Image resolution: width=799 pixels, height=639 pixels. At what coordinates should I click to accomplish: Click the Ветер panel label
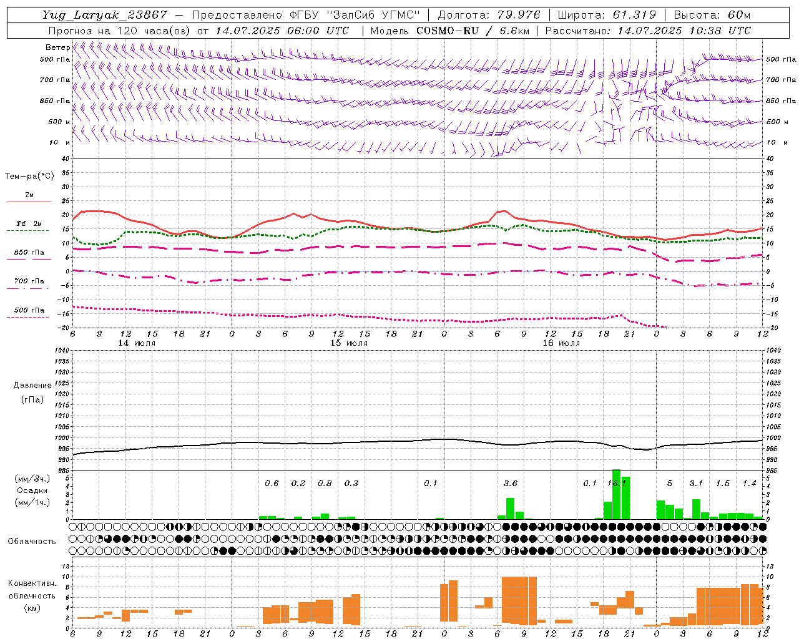pyautogui.click(x=57, y=47)
